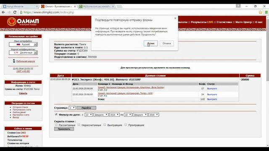
Task: Toggle the Фильтр по дате checkbox
Action: point(56,115)
